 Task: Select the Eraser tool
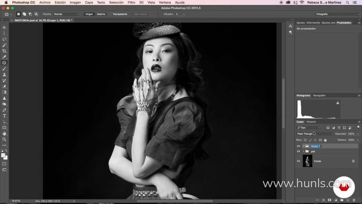pos(4,87)
